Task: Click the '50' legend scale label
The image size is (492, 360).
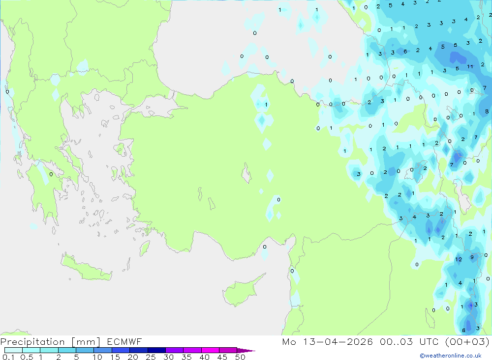Action: [x=241, y=357]
